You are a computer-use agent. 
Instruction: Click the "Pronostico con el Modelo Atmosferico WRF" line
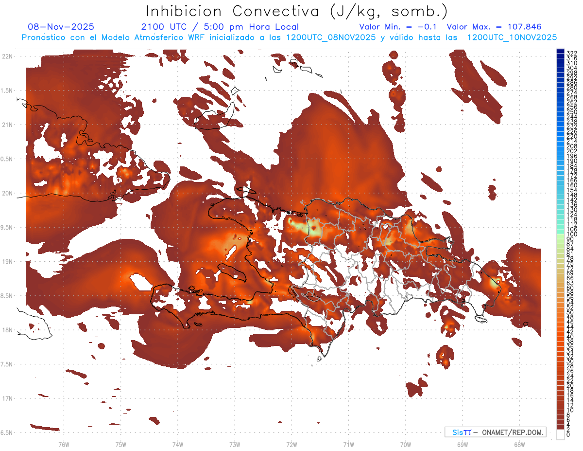(289, 37)
